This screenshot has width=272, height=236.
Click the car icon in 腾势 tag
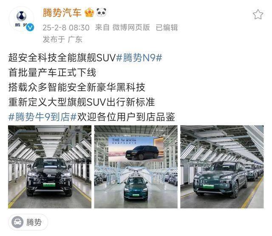[17, 222]
